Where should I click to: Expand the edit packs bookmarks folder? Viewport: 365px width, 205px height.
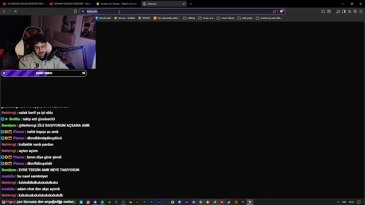(245, 18)
